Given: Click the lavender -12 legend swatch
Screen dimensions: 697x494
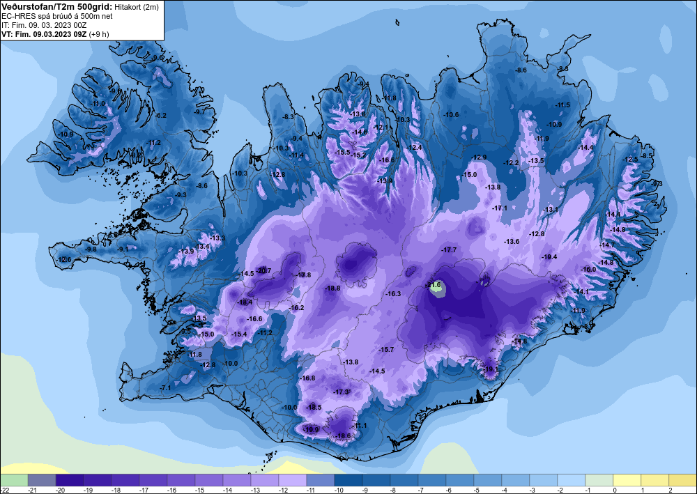Looking at the screenshot, I should (x=293, y=480).
